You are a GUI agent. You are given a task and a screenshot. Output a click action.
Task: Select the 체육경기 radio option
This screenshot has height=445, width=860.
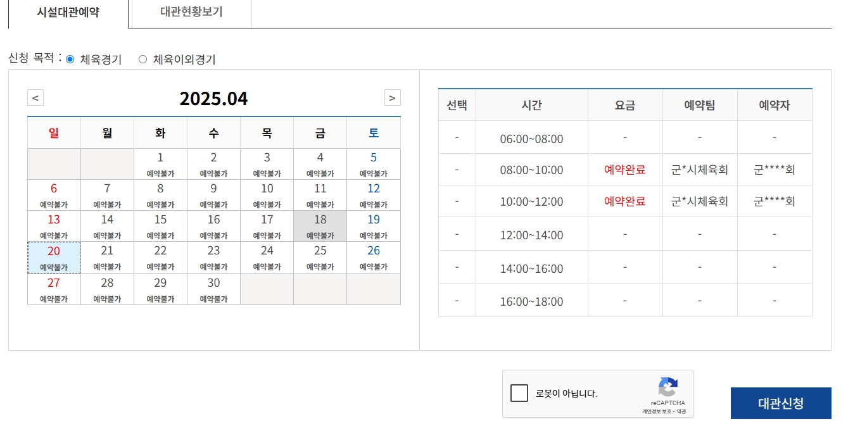70,60
